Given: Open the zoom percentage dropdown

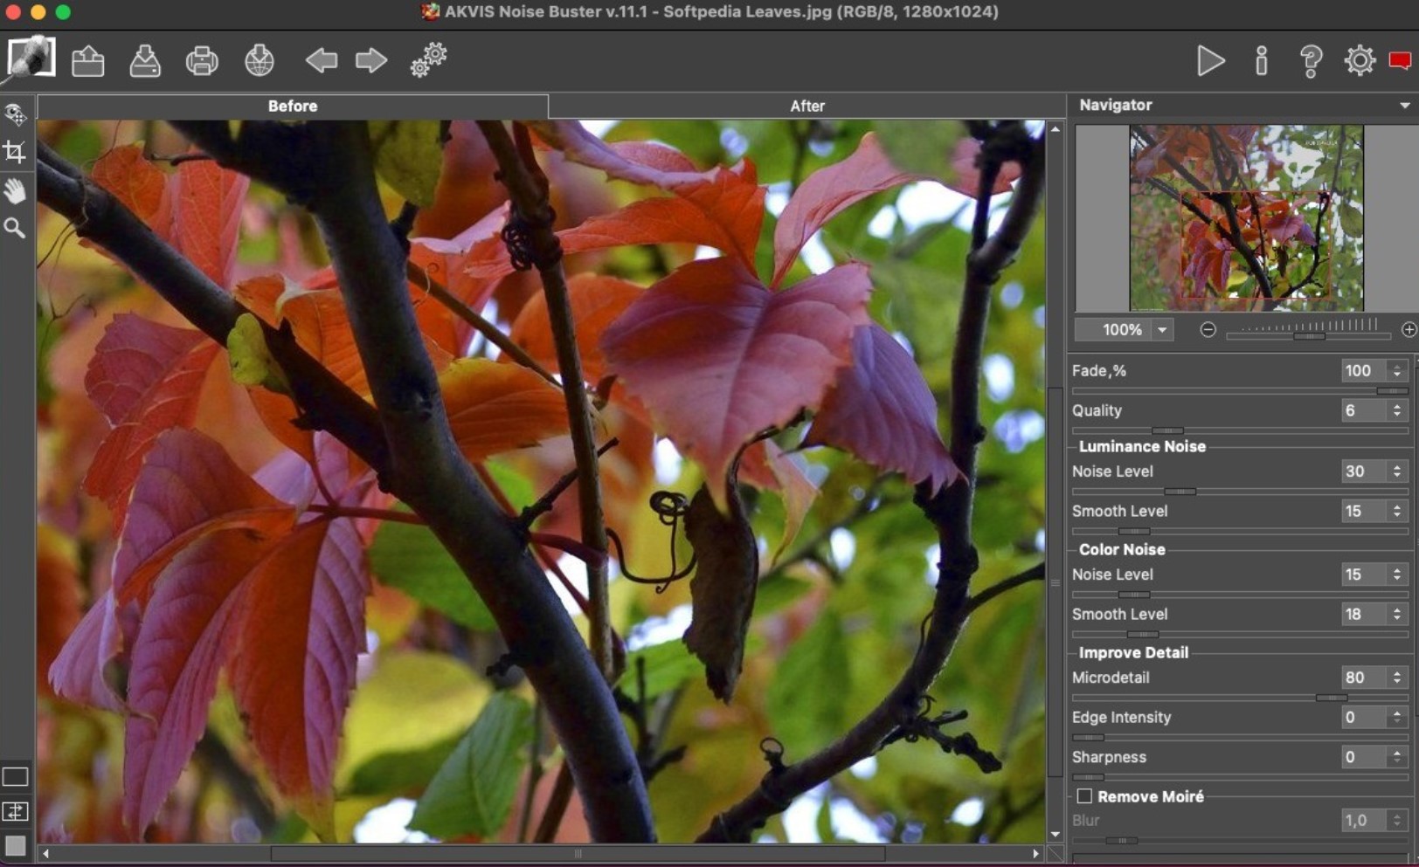Looking at the screenshot, I should 1162,330.
